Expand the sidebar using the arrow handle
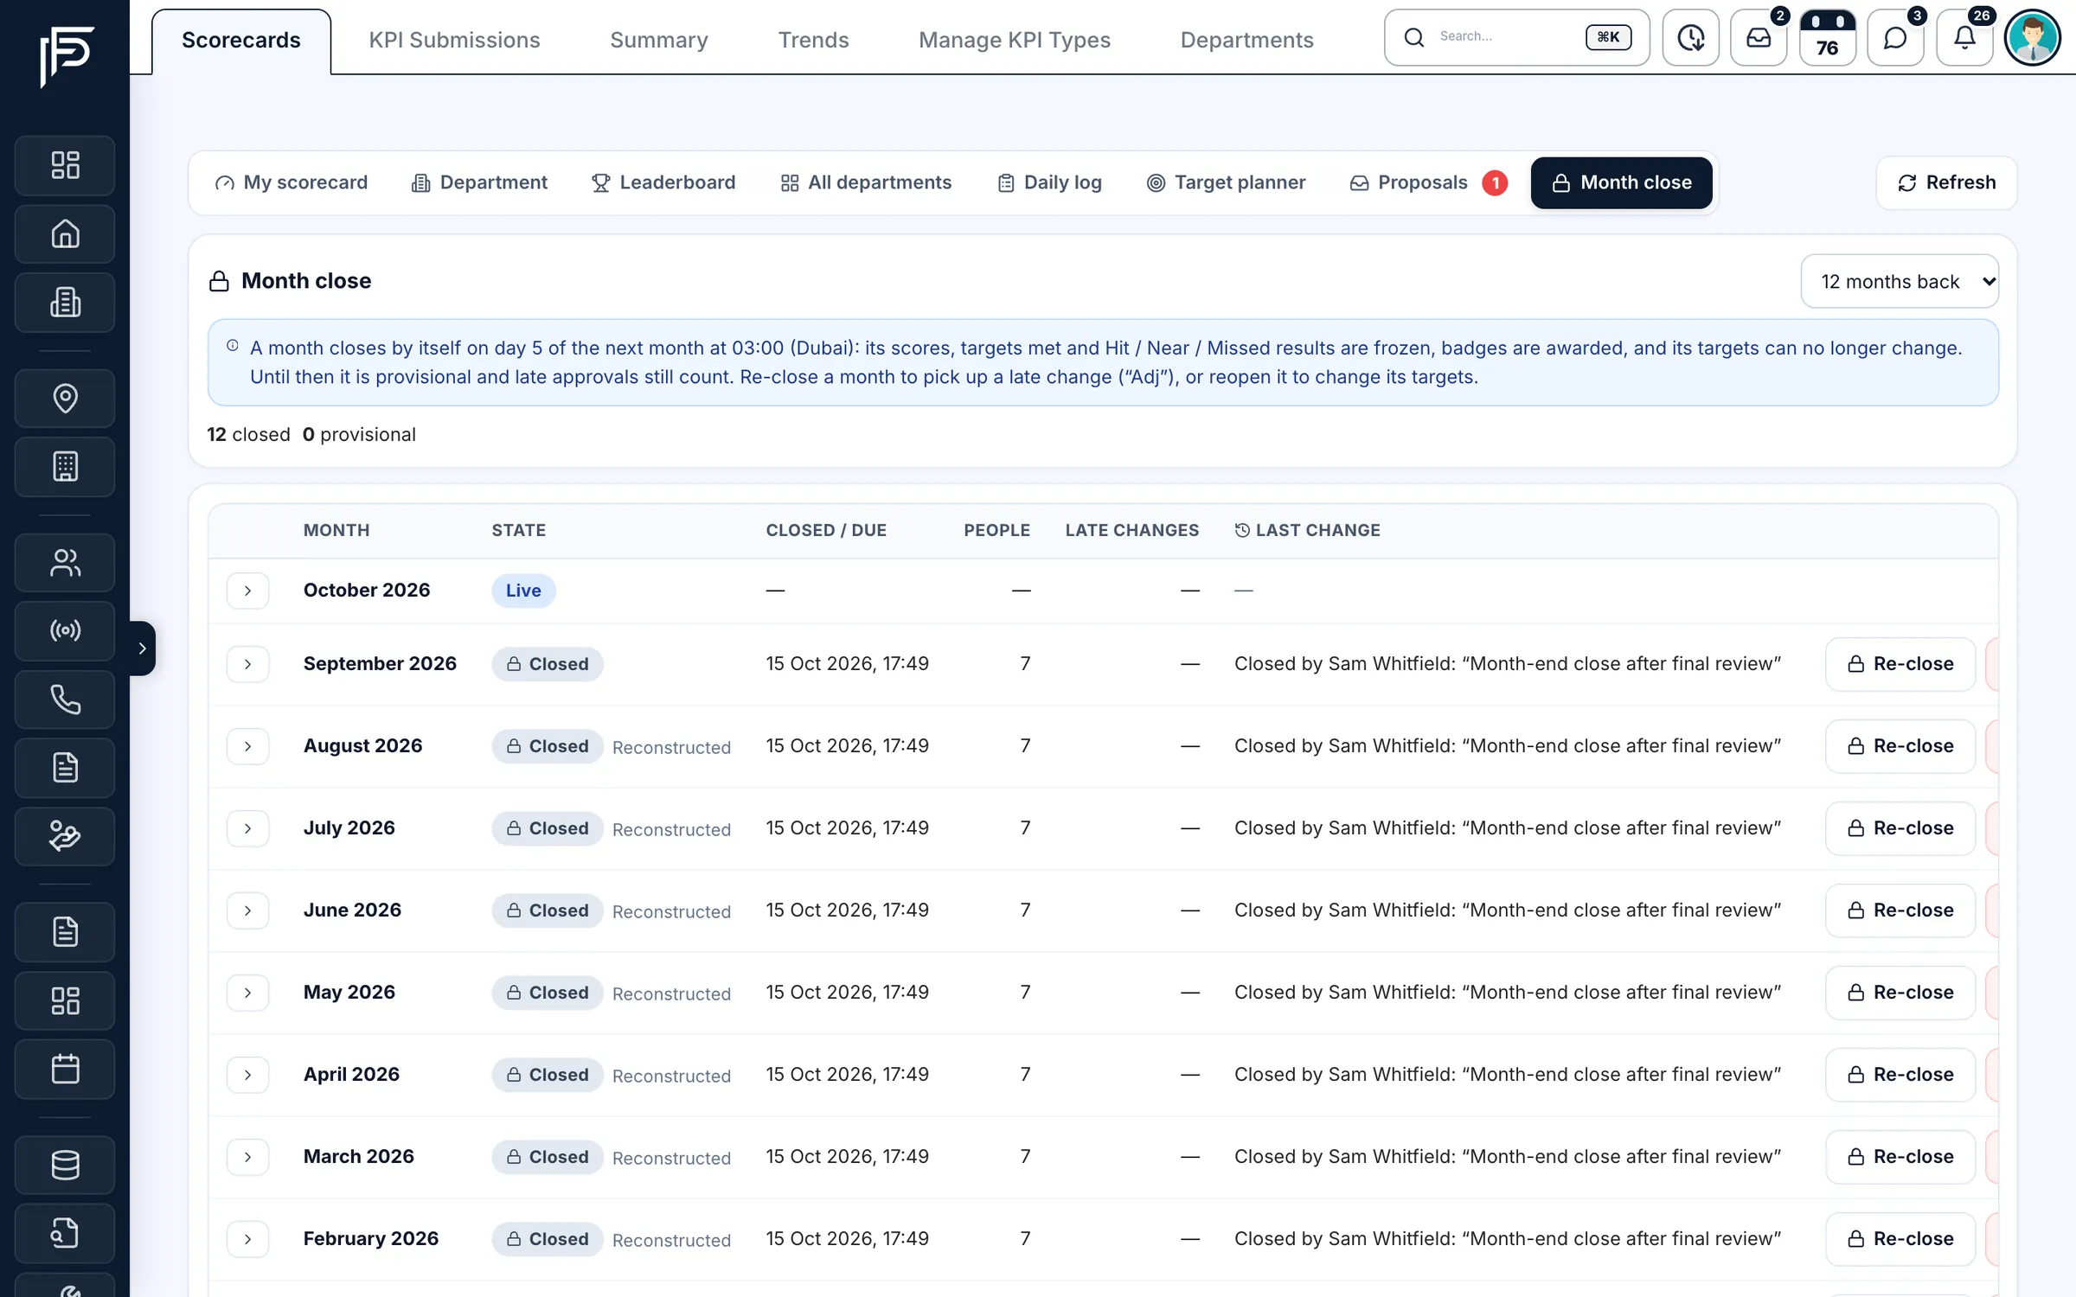Viewport: 2076px width, 1297px height. [x=143, y=648]
